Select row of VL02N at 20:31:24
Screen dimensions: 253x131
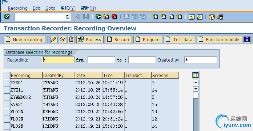[7, 119]
